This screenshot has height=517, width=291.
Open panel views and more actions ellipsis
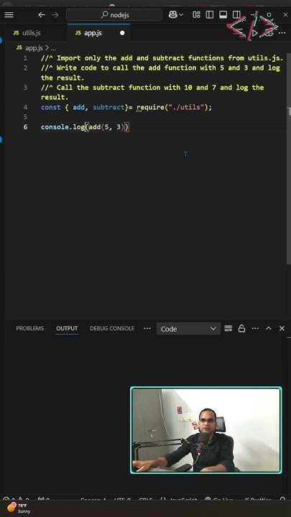(255, 328)
